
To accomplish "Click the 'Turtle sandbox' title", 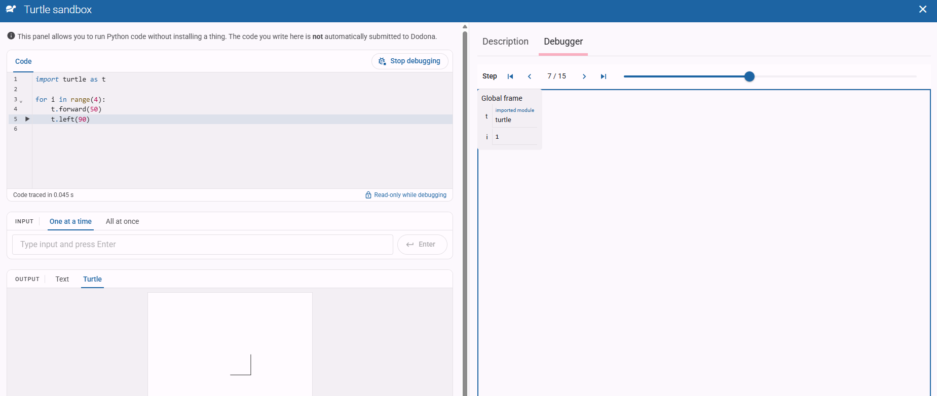I will [x=58, y=10].
